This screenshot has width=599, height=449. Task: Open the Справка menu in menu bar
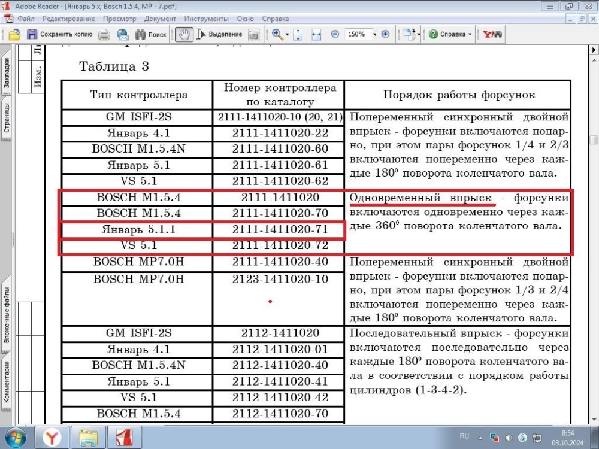[276, 19]
